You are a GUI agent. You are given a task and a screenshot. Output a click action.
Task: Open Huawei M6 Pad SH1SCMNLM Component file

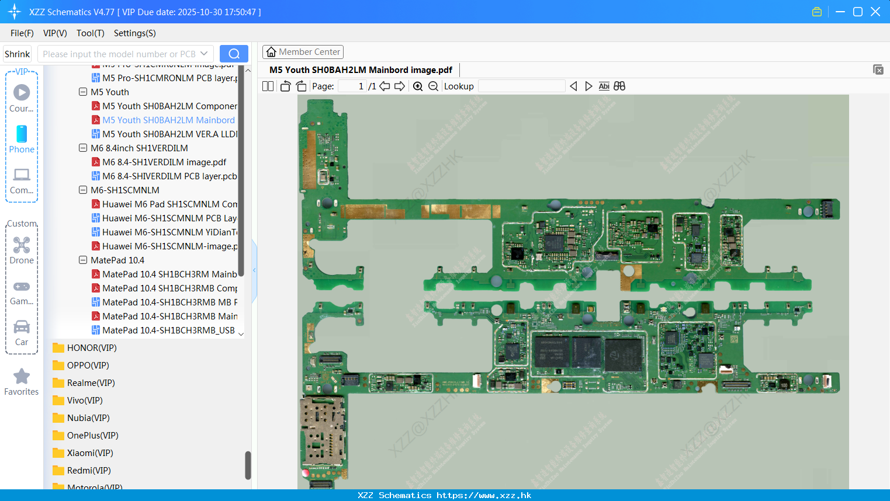tap(164, 204)
